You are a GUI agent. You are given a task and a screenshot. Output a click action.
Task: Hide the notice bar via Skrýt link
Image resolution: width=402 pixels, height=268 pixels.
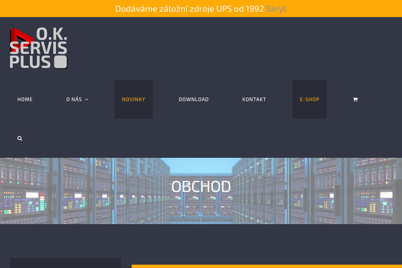(x=276, y=9)
